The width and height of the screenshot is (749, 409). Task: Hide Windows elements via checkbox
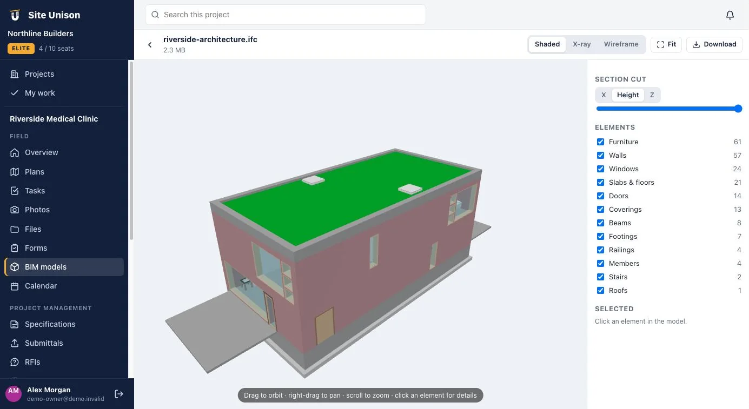tap(600, 169)
